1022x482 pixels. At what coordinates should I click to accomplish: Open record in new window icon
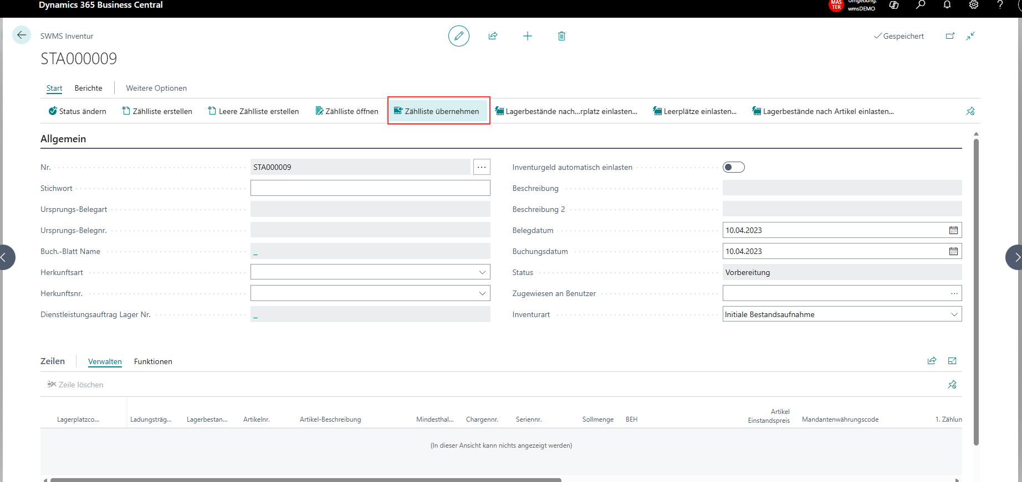tap(950, 36)
